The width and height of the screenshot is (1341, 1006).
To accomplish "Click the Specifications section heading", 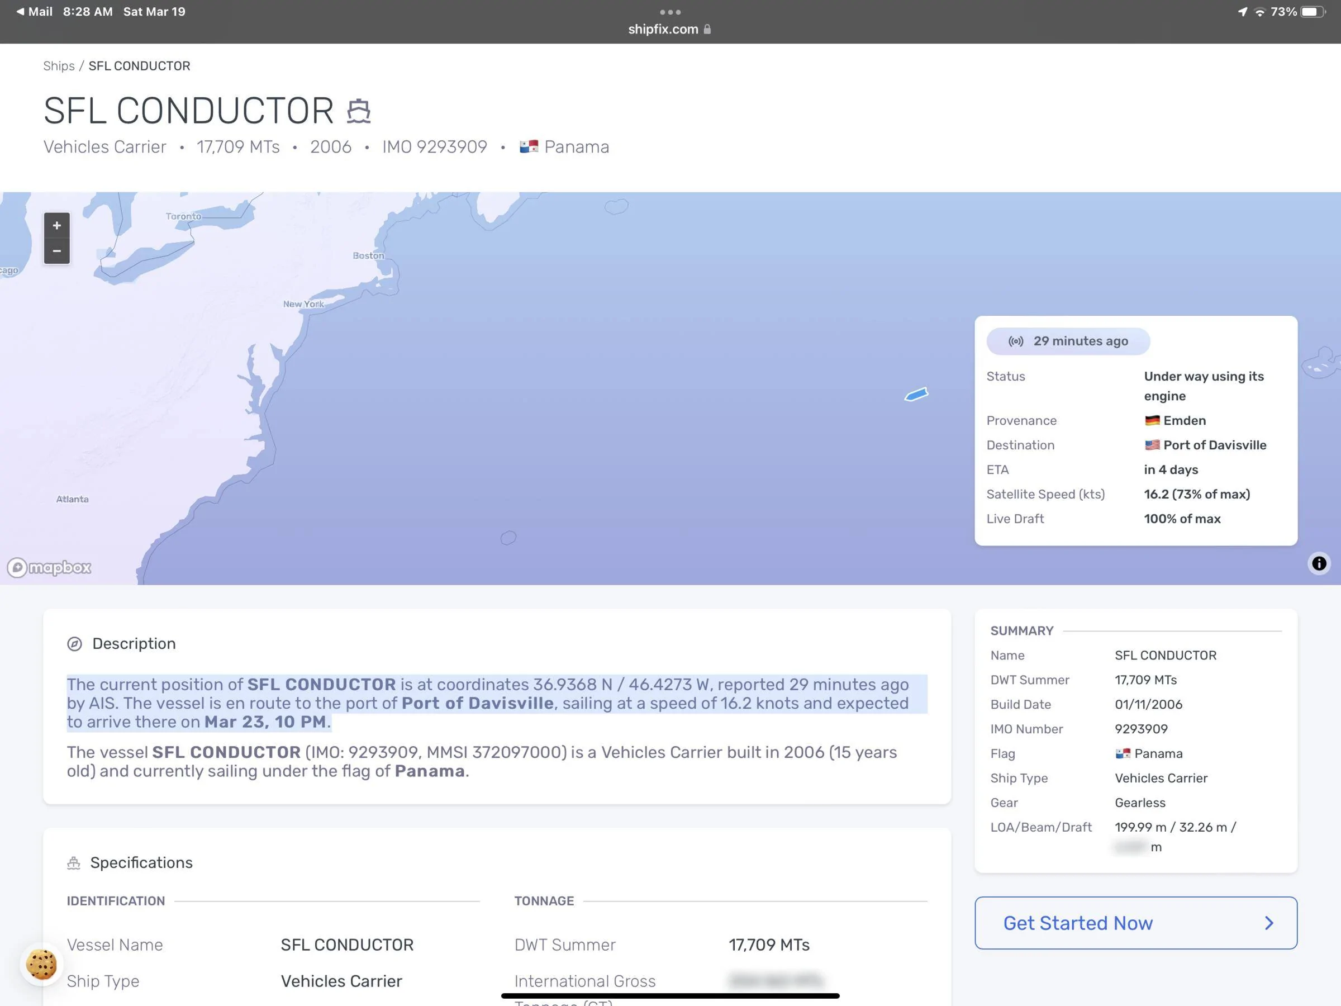I will pos(141,863).
